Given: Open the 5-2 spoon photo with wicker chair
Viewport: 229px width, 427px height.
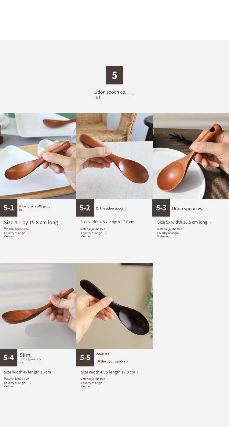Looking at the screenshot, I should 114,156.
